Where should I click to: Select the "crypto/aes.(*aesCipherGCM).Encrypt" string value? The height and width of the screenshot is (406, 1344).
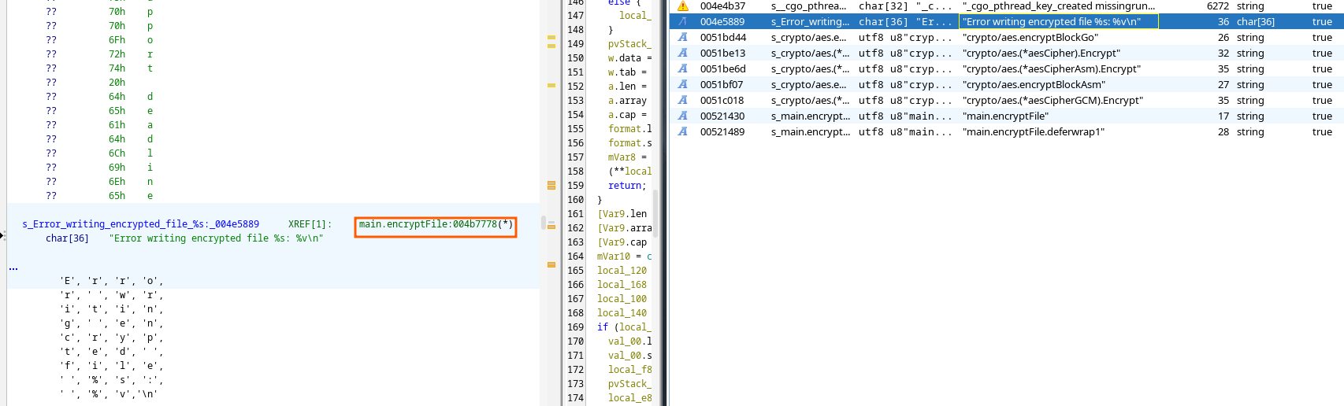(x=1053, y=101)
